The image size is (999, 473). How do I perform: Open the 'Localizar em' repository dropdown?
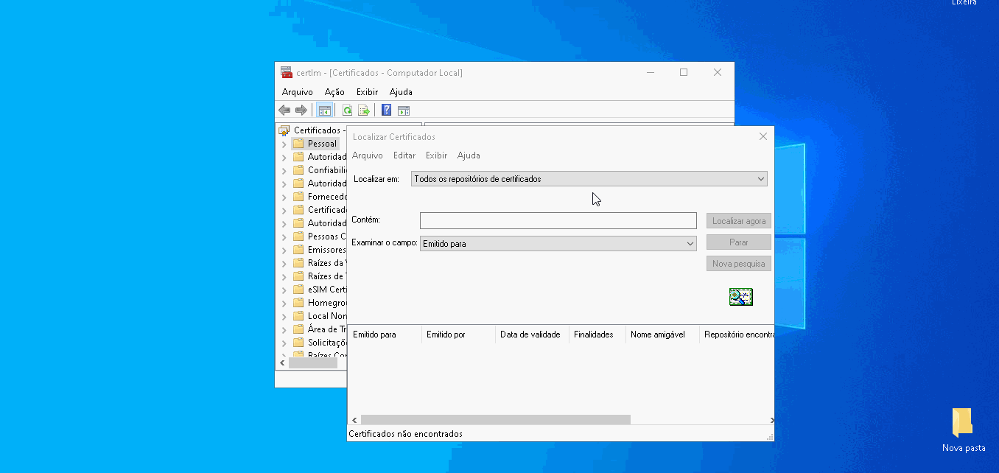click(x=589, y=179)
